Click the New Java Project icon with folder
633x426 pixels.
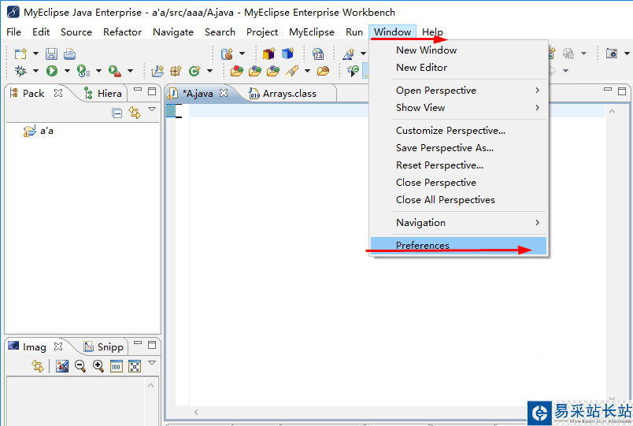coord(157,71)
